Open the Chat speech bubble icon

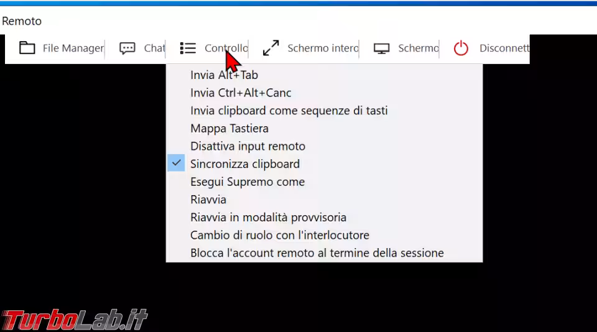[127, 48]
